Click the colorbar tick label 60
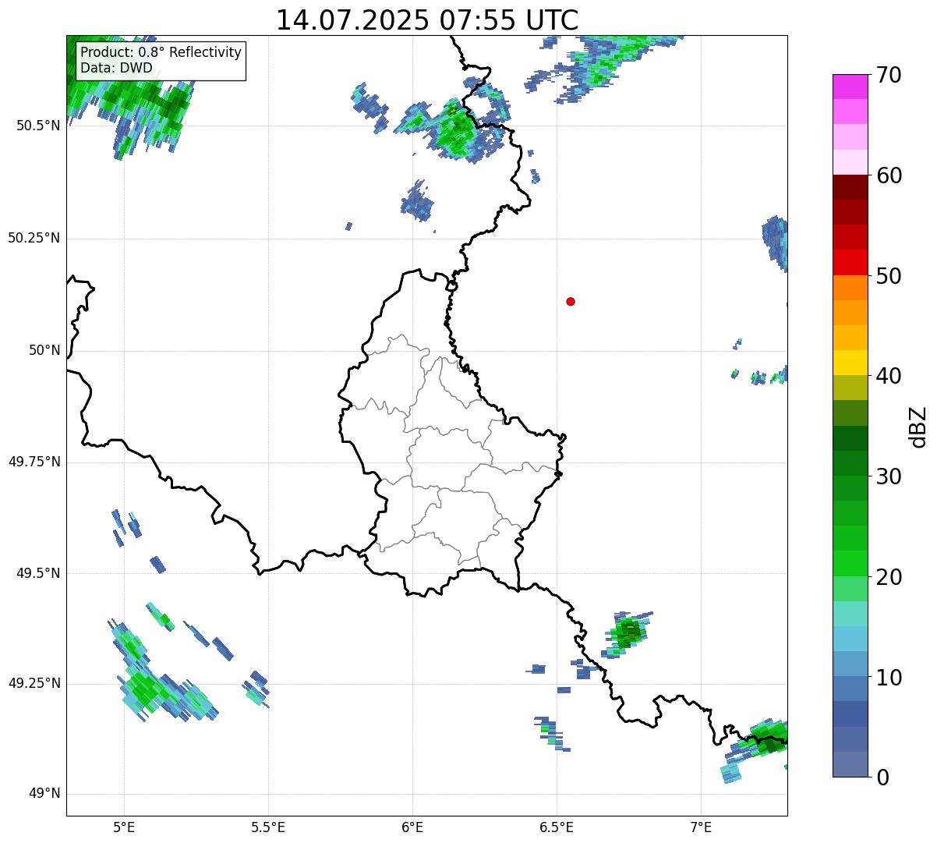This screenshot has height=843, width=937. click(x=889, y=175)
